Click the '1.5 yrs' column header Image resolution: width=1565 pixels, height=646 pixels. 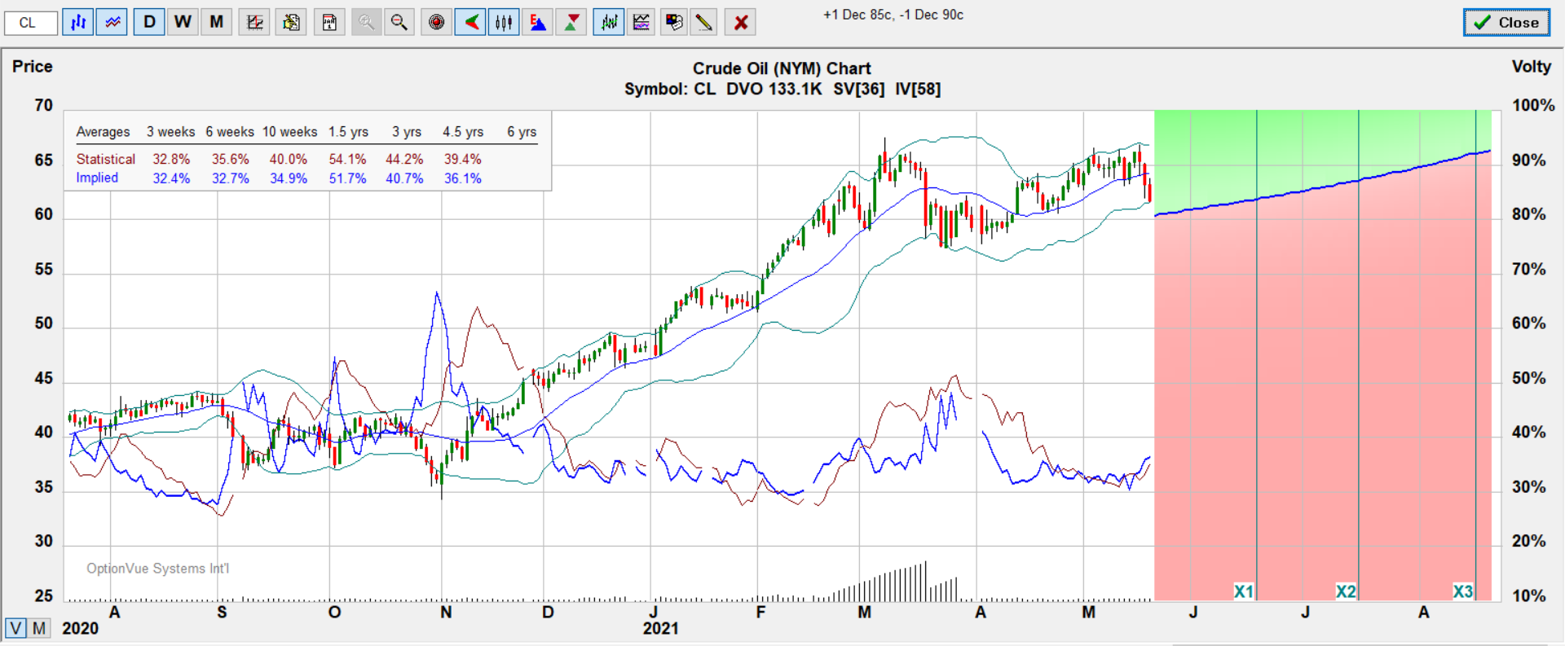click(349, 132)
